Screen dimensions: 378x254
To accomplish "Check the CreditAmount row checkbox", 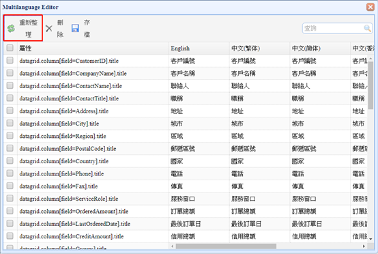I will [x=10, y=236].
